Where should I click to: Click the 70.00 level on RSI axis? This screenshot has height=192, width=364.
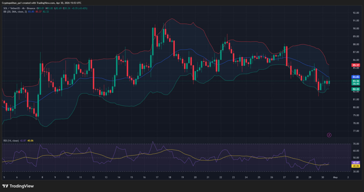coord(356,144)
